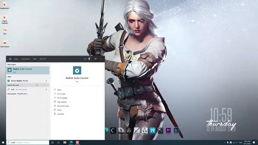Open the black circle ring icon in dock

pos(113,130)
